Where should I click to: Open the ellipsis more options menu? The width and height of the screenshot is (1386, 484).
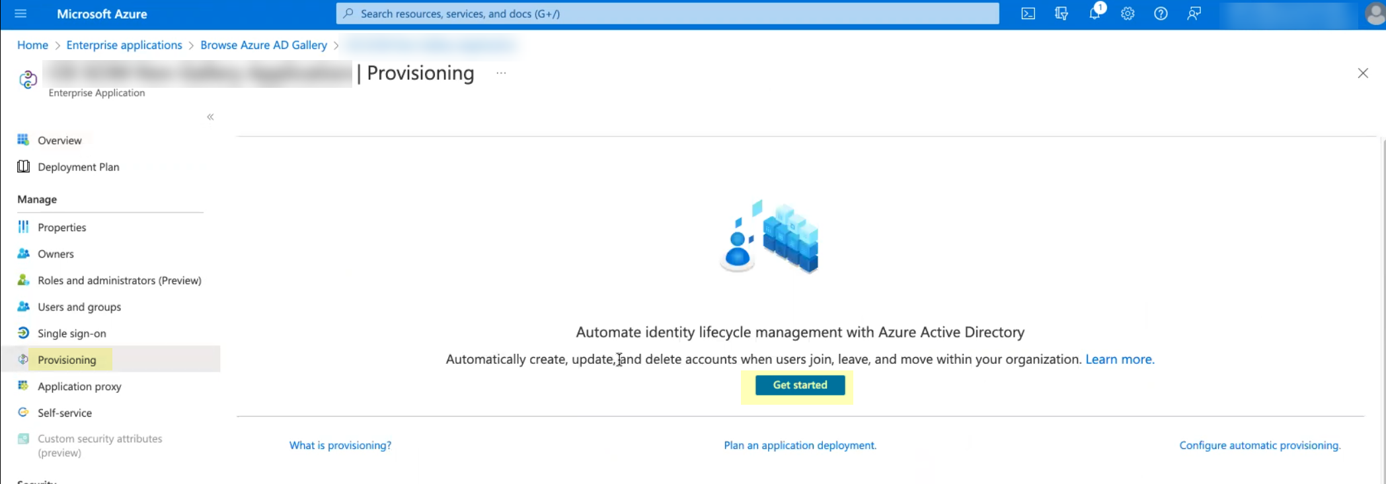[501, 73]
